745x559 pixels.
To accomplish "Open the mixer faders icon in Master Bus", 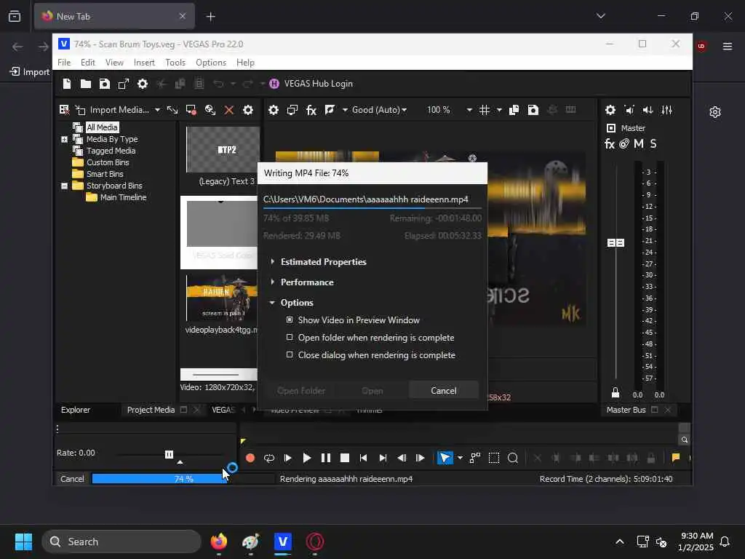I will tap(667, 110).
